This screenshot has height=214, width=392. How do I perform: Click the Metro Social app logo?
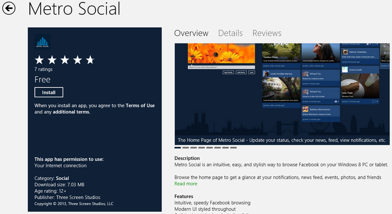click(43, 43)
